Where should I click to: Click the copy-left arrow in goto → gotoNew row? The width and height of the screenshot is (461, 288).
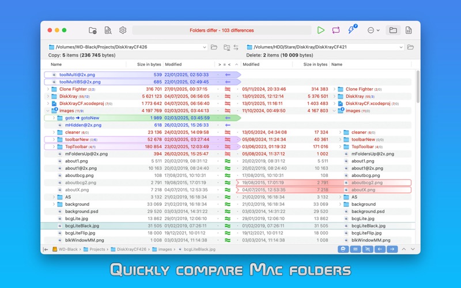pyautogui.click(x=228, y=118)
